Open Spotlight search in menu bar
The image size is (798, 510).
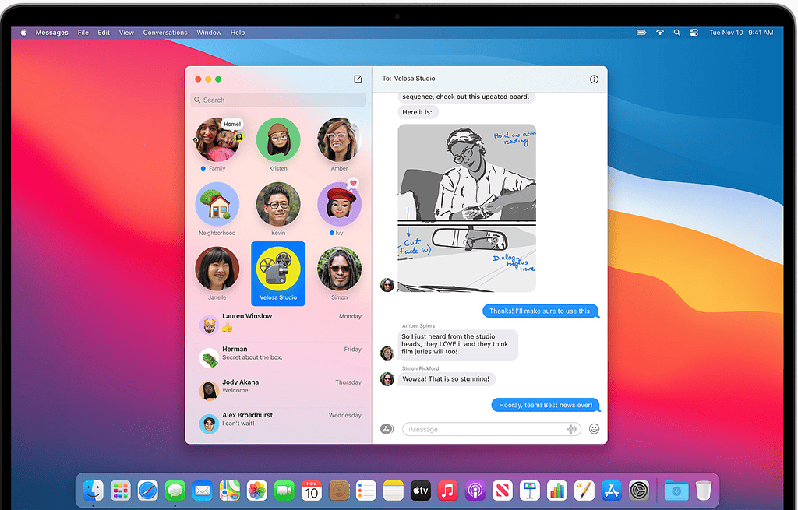click(676, 33)
